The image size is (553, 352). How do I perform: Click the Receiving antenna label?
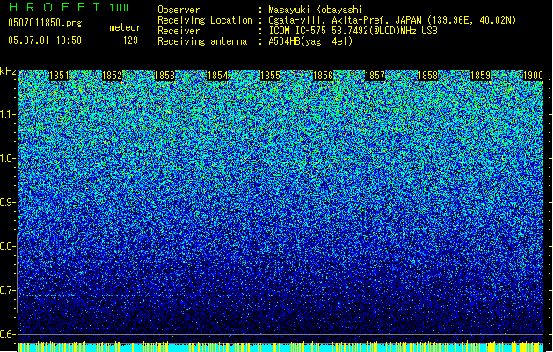[202, 41]
